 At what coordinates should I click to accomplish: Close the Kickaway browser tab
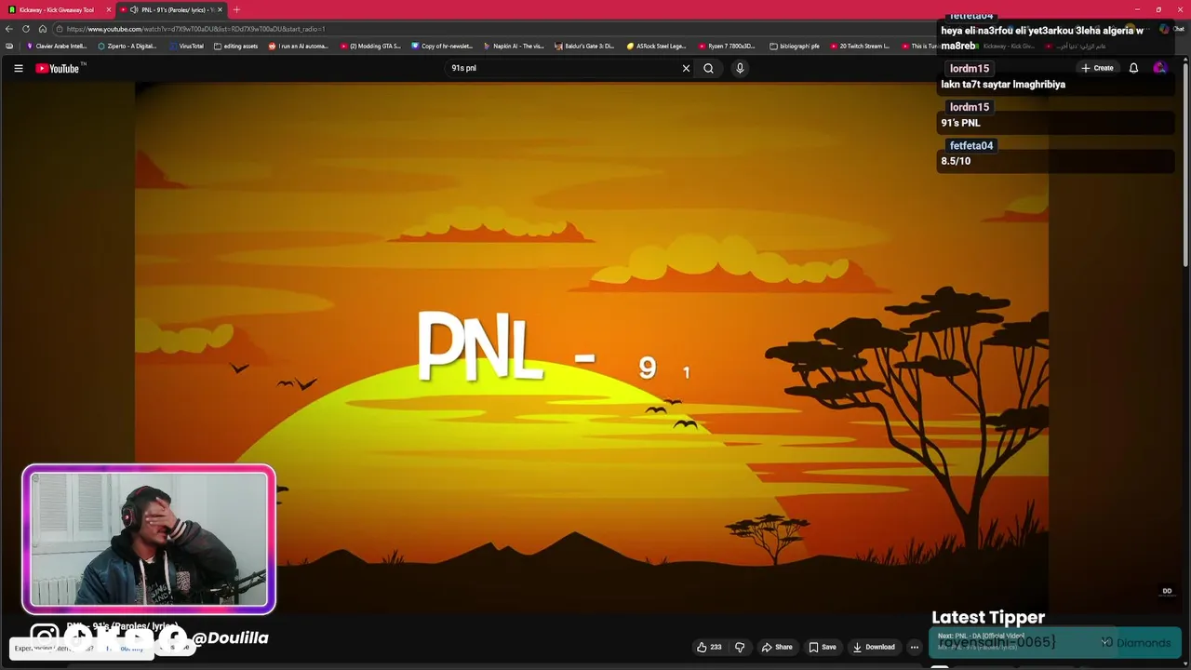point(109,9)
